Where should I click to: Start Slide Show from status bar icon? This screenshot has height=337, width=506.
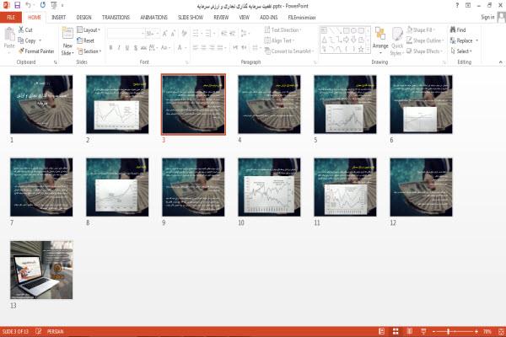pyautogui.click(x=423, y=331)
